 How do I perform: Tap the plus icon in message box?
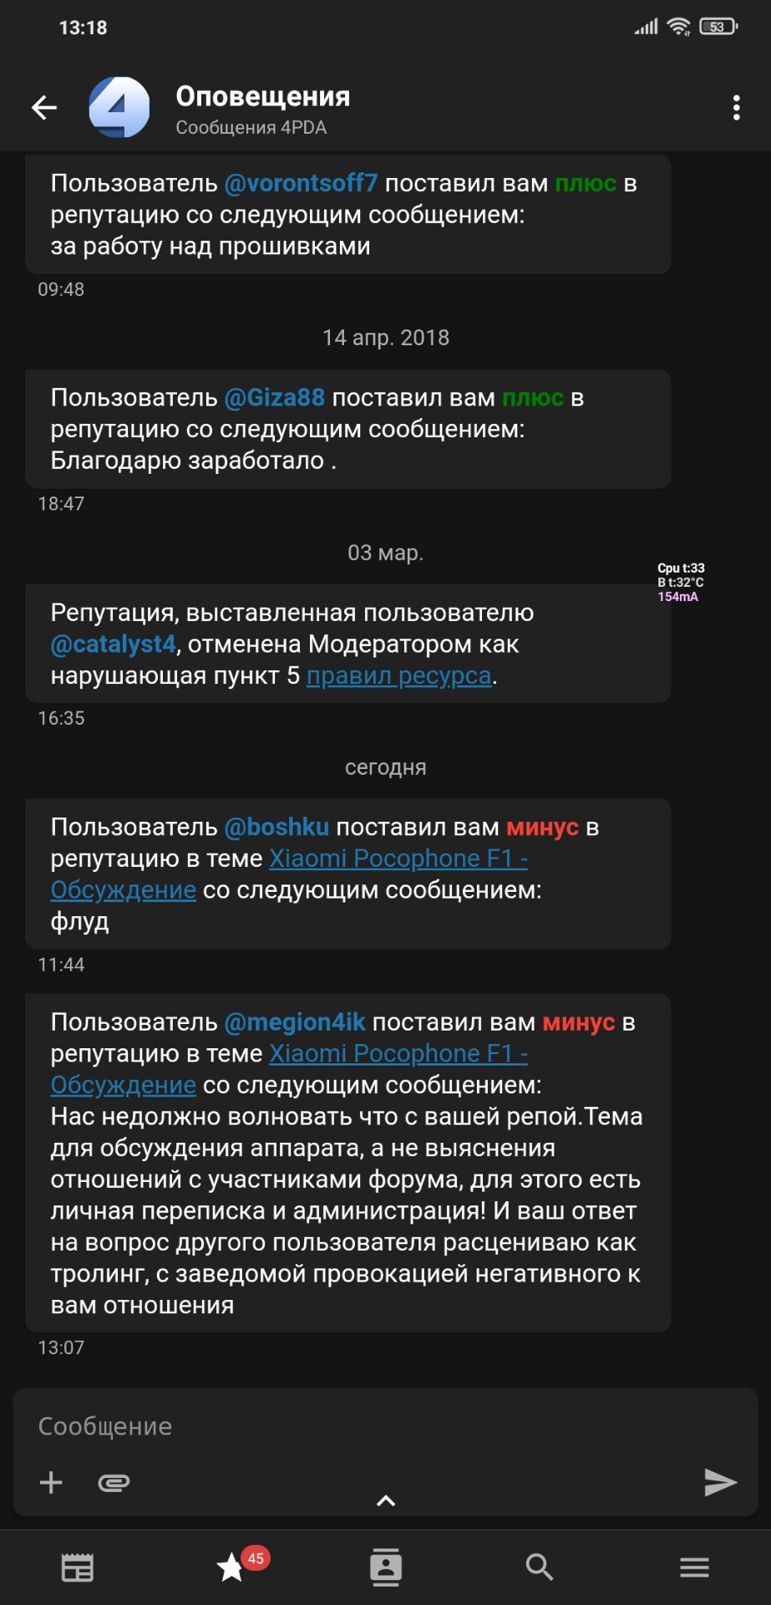(x=51, y=1482)
